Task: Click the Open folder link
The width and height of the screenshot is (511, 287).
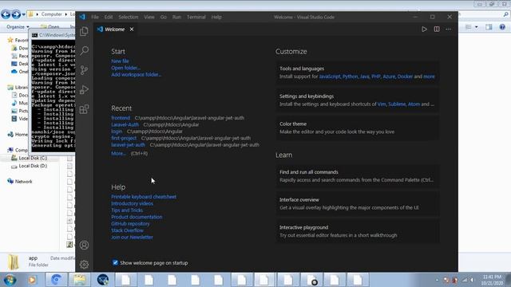Action: (126, 68)
